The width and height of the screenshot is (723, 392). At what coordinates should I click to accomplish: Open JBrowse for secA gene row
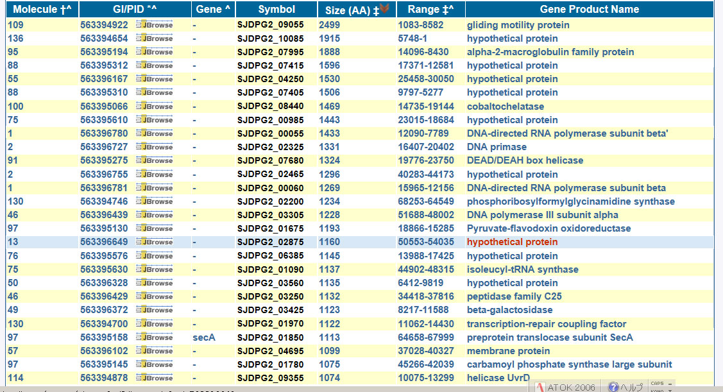tap(154, 337)
